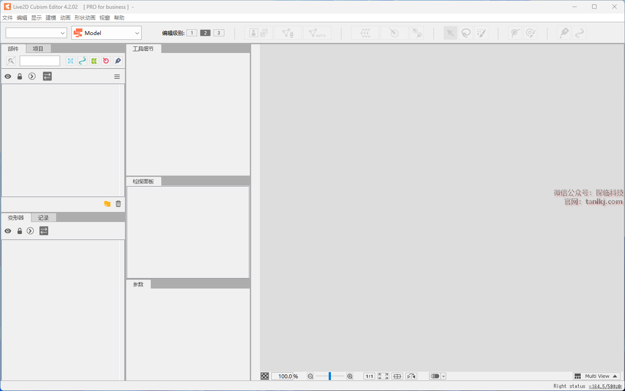
Task: Select the deform path edit tool
Action: [564, 33]
